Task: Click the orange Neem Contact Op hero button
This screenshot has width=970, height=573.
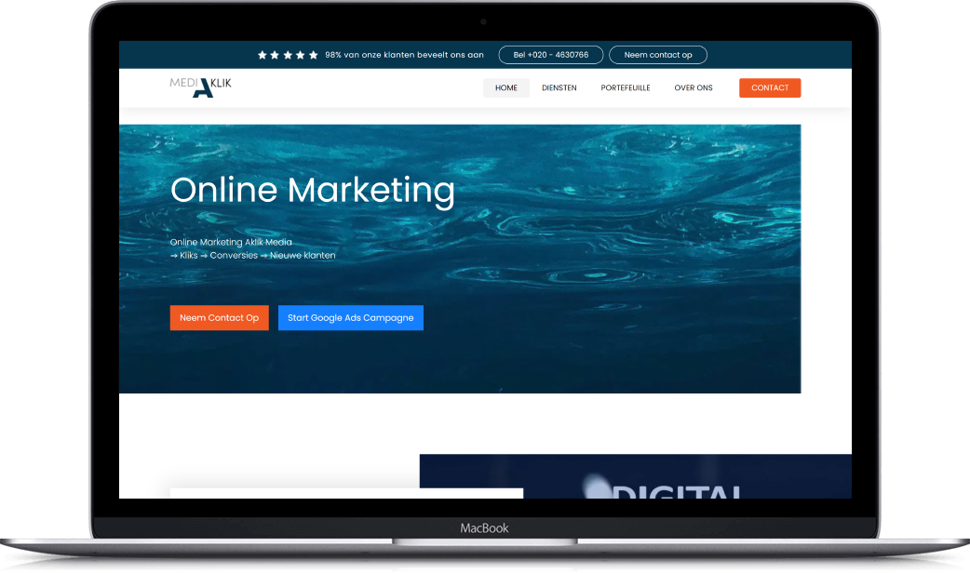Action: pos(219,318)
